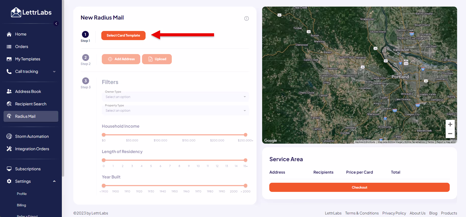
Task: Click Portland on the map
Action: point(400,77)
